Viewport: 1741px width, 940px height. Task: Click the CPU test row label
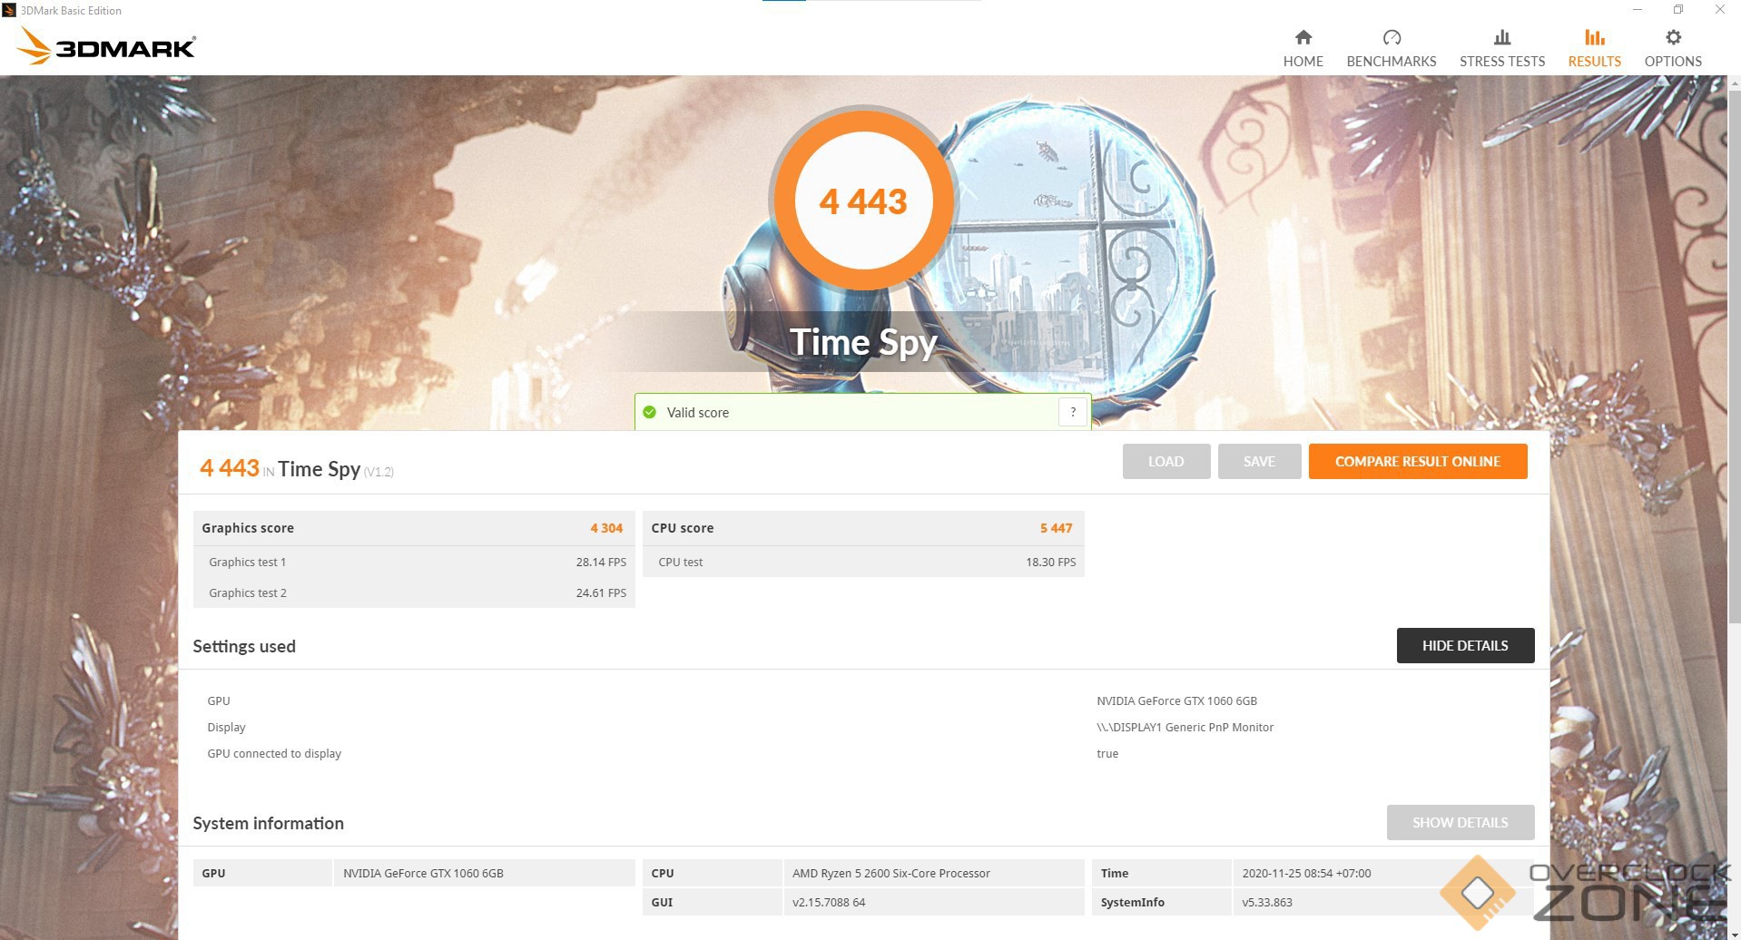coord(680,563)
